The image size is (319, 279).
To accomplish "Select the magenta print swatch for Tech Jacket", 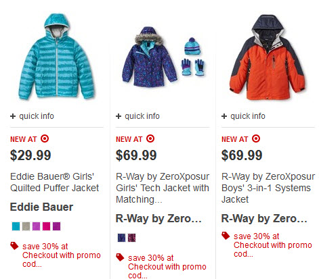I will (132, 238).
